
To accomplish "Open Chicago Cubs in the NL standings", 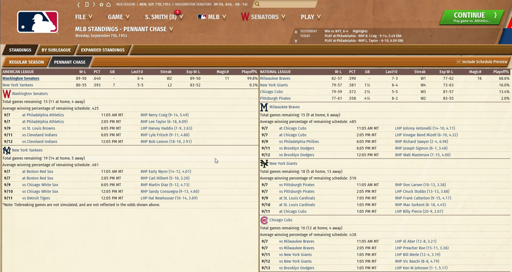I will pos(271,92).
